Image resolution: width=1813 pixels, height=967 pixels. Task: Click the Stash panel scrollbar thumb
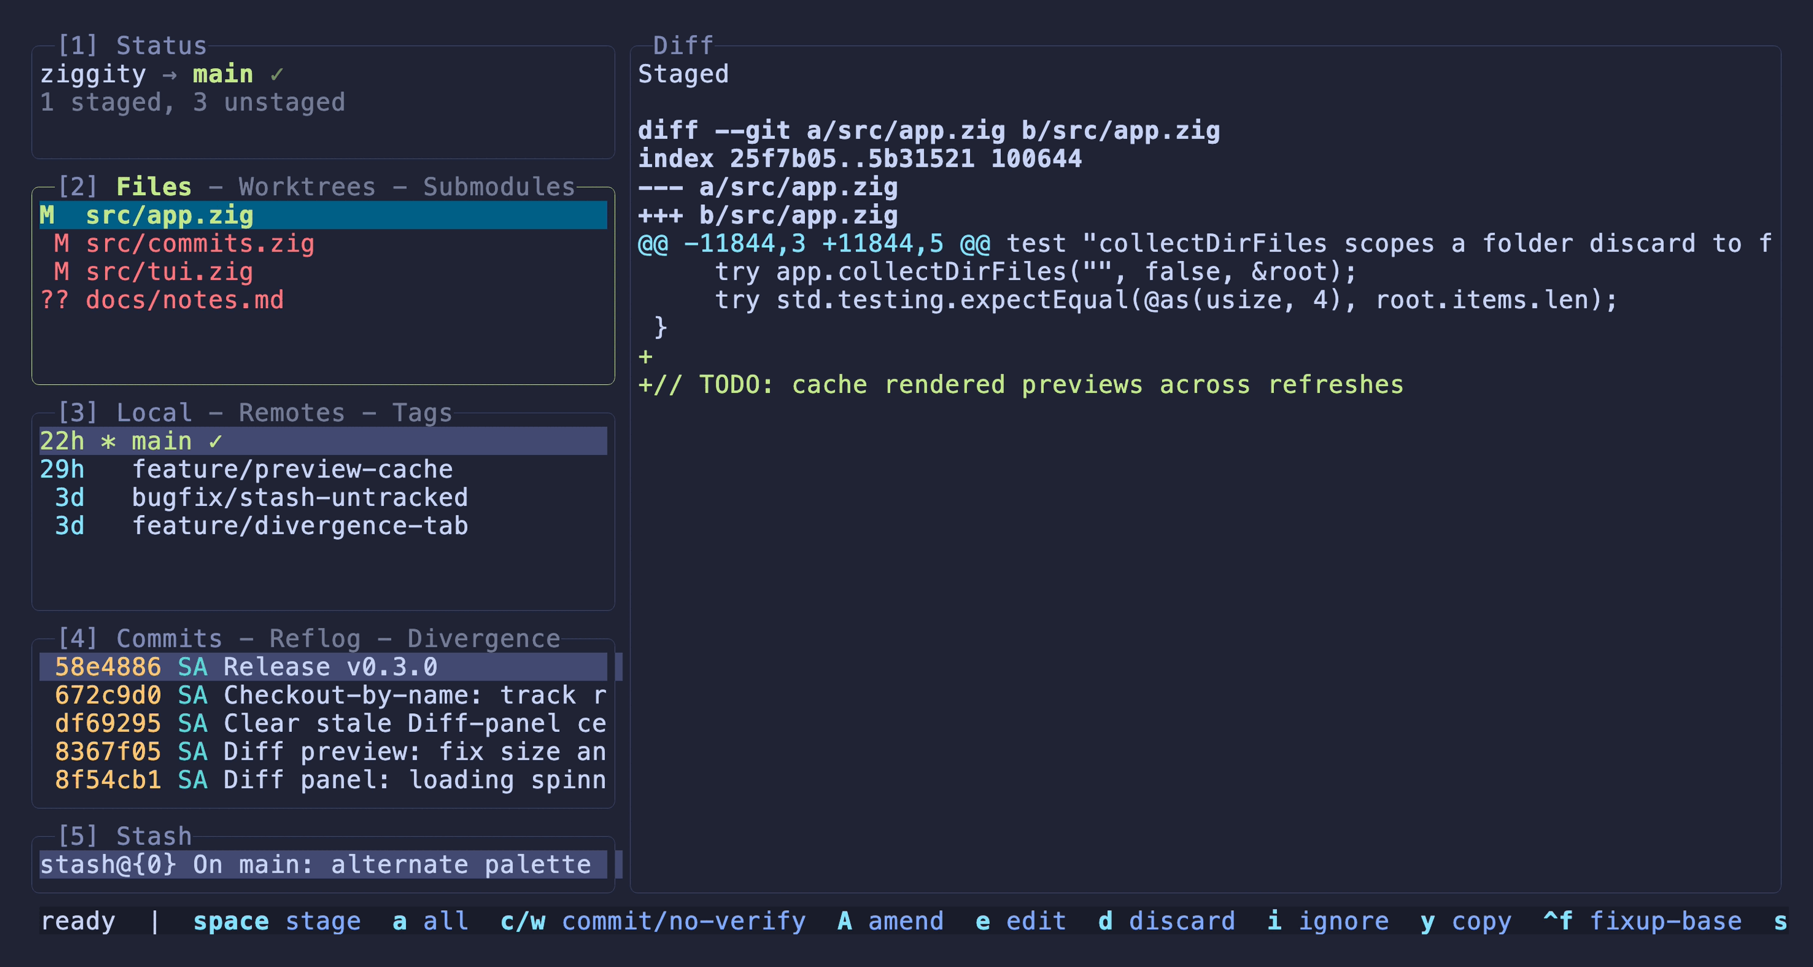point(619,865)
